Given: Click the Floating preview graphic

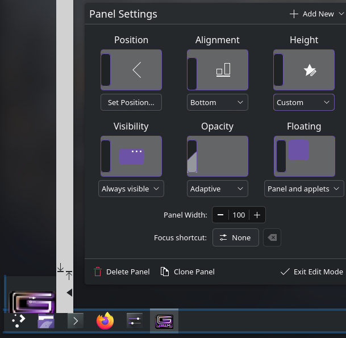Looking at the screenshot, I should pos(305,156).
